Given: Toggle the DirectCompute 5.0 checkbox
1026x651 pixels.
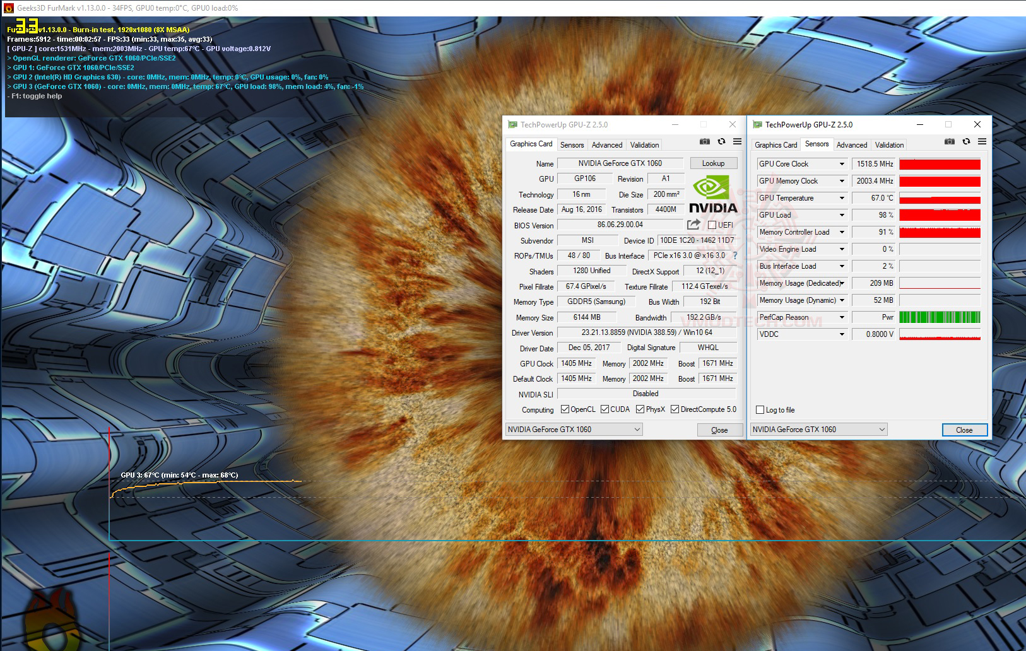Looking at the screenshot, I should (675, 409).
